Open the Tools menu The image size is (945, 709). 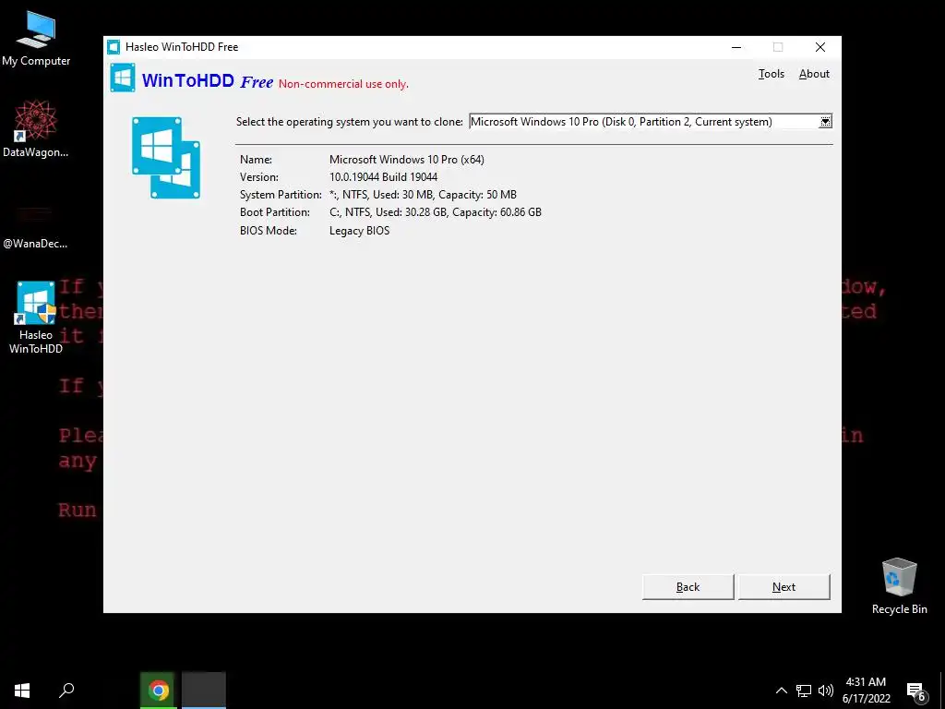click(x=771, y=74)
